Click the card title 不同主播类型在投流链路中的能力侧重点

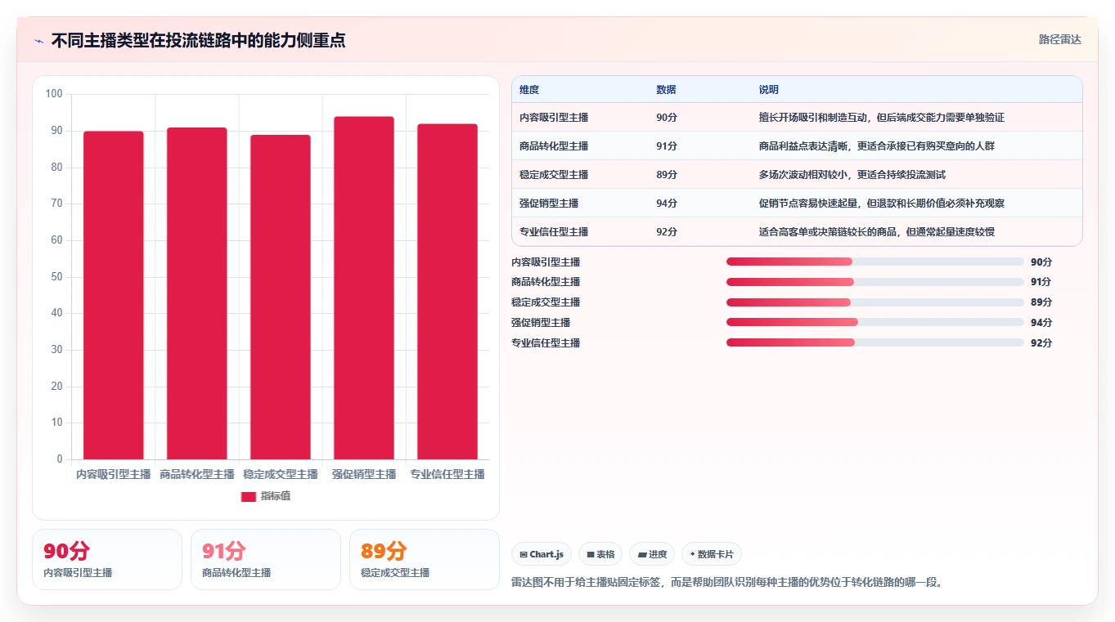point(198,40)
